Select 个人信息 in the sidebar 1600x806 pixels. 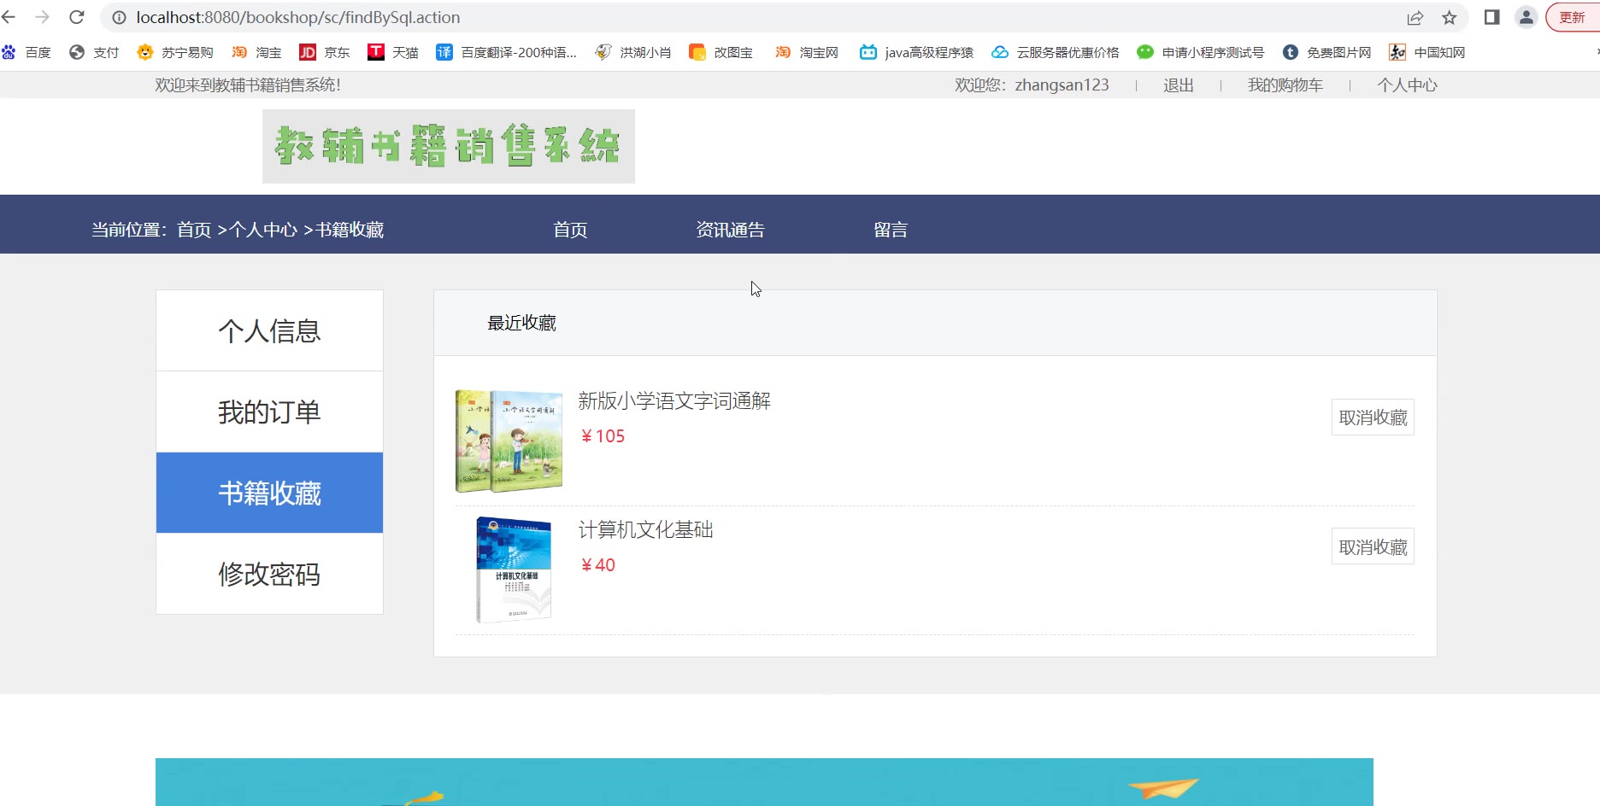coord(269,330)
